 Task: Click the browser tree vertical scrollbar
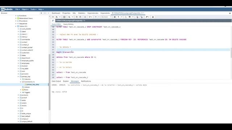point(49,82)
